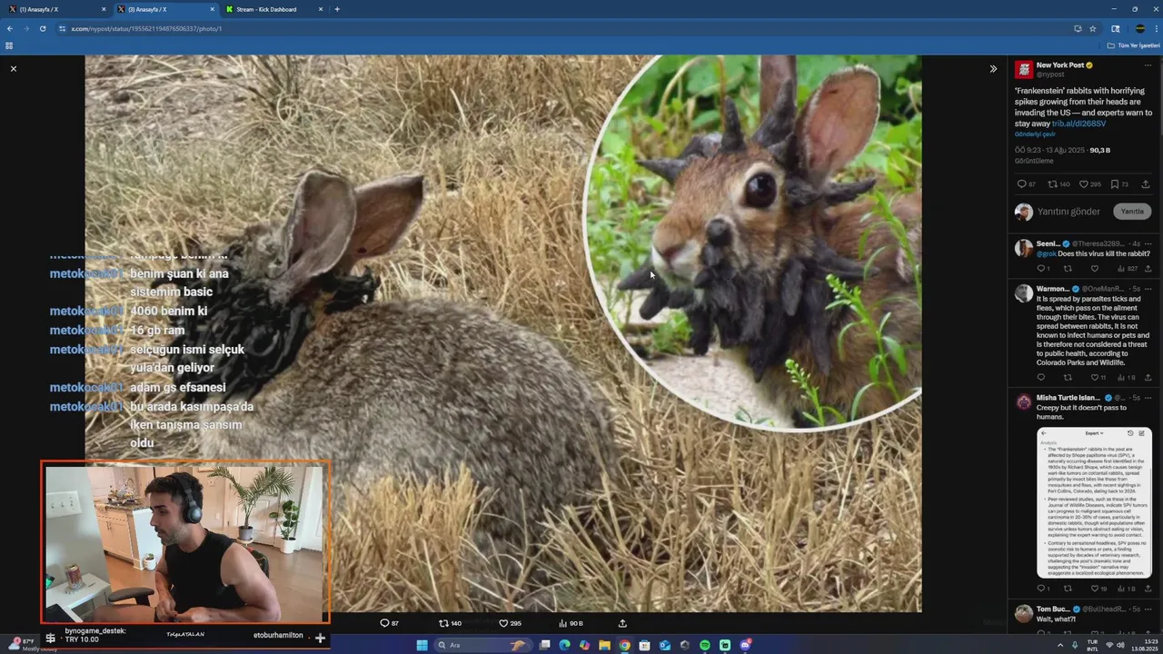Viewport: 1163px width, 654px height.
Task: Collapse the reply sidebar with double chevron
Action: pyautogui.click(x=993, y=69)
